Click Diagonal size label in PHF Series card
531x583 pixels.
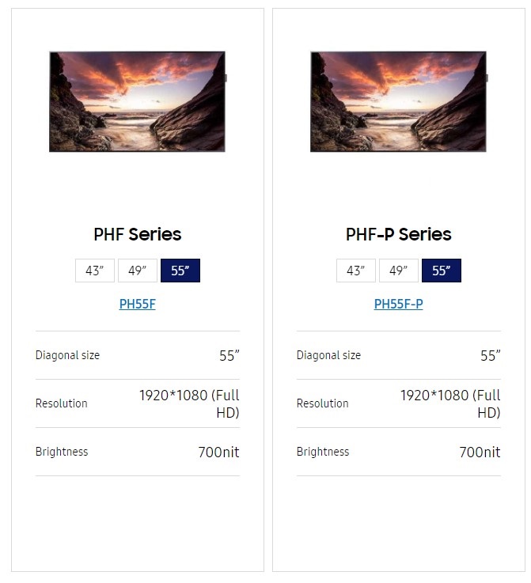[x=68, y=355]
